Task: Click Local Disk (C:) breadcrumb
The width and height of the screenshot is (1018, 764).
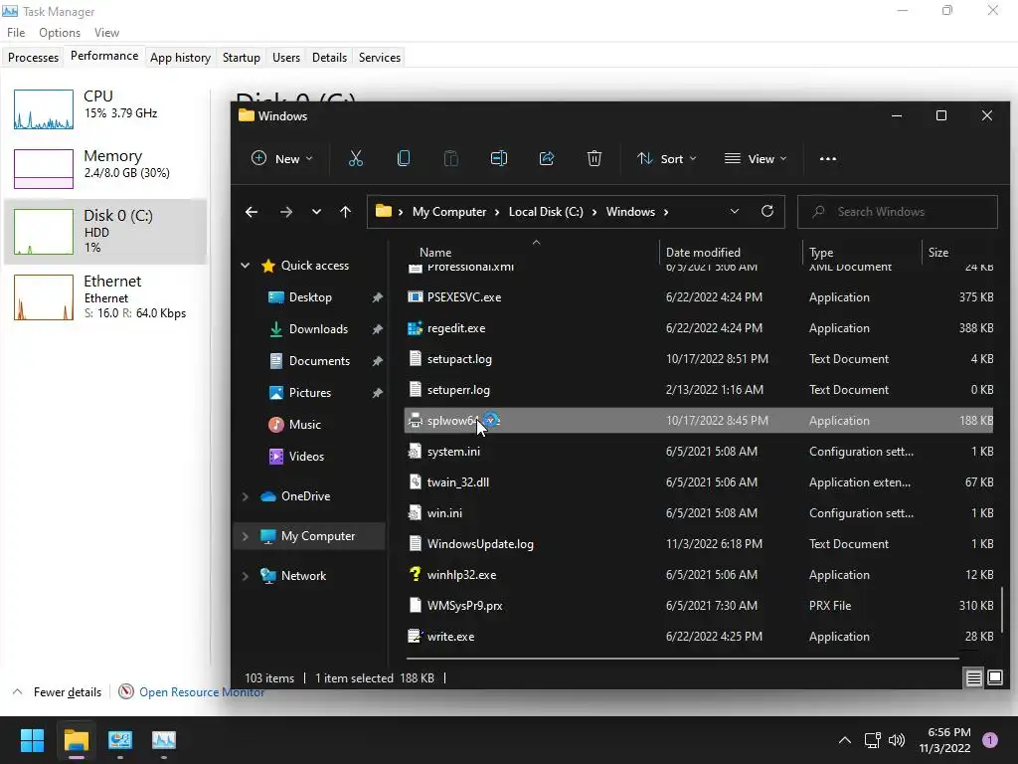Action: 546,212
